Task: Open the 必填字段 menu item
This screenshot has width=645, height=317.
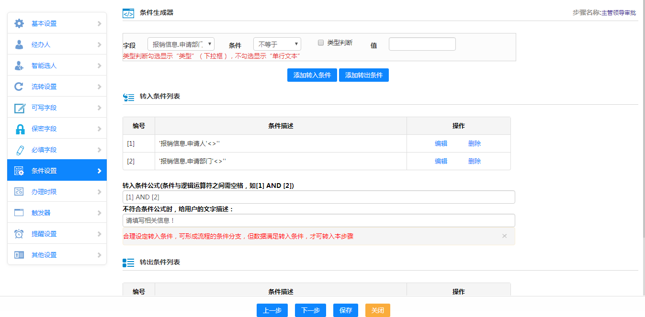Action: click(x=44, y=150)
